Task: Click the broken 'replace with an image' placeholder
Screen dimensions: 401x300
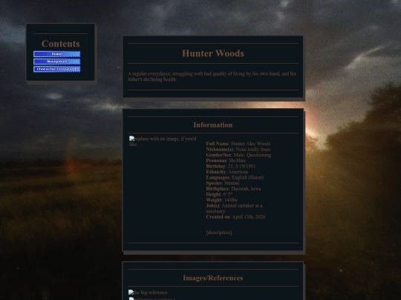Action: tap(163, 141)
